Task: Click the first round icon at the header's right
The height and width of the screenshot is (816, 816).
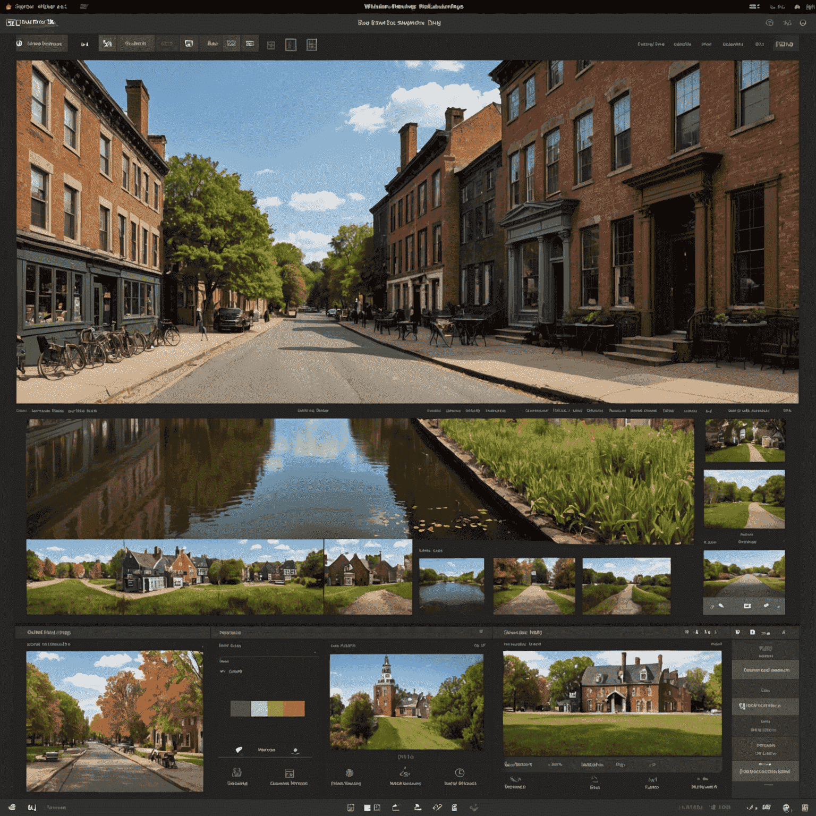Action: click(769, 23)
